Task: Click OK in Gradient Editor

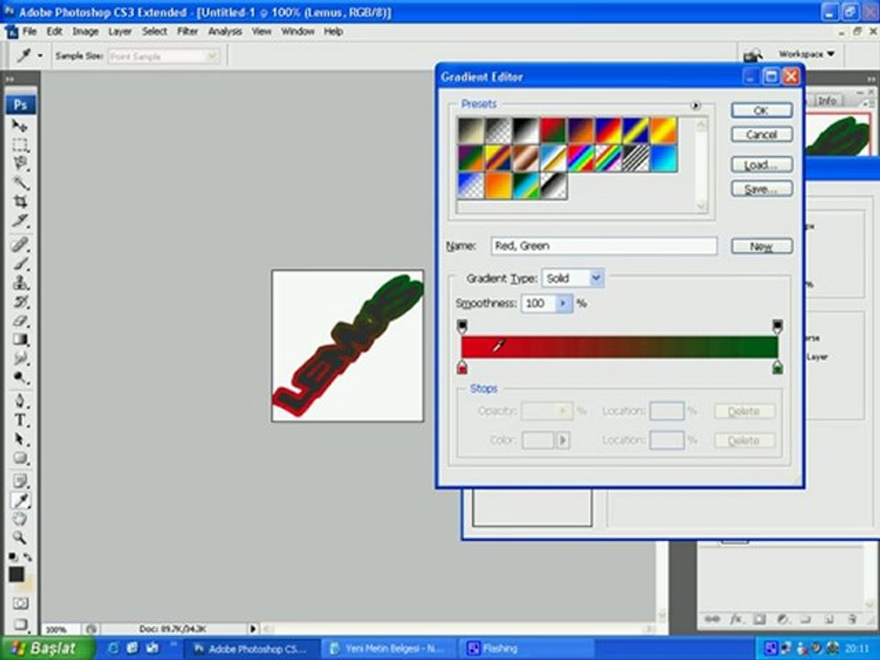Action: coord(762,110)
